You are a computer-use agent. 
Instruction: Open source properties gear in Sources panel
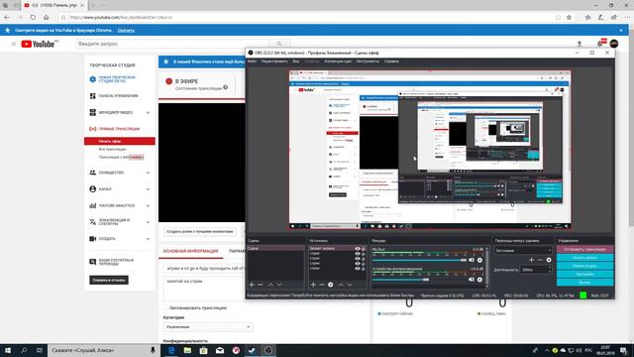click(330, 285)
